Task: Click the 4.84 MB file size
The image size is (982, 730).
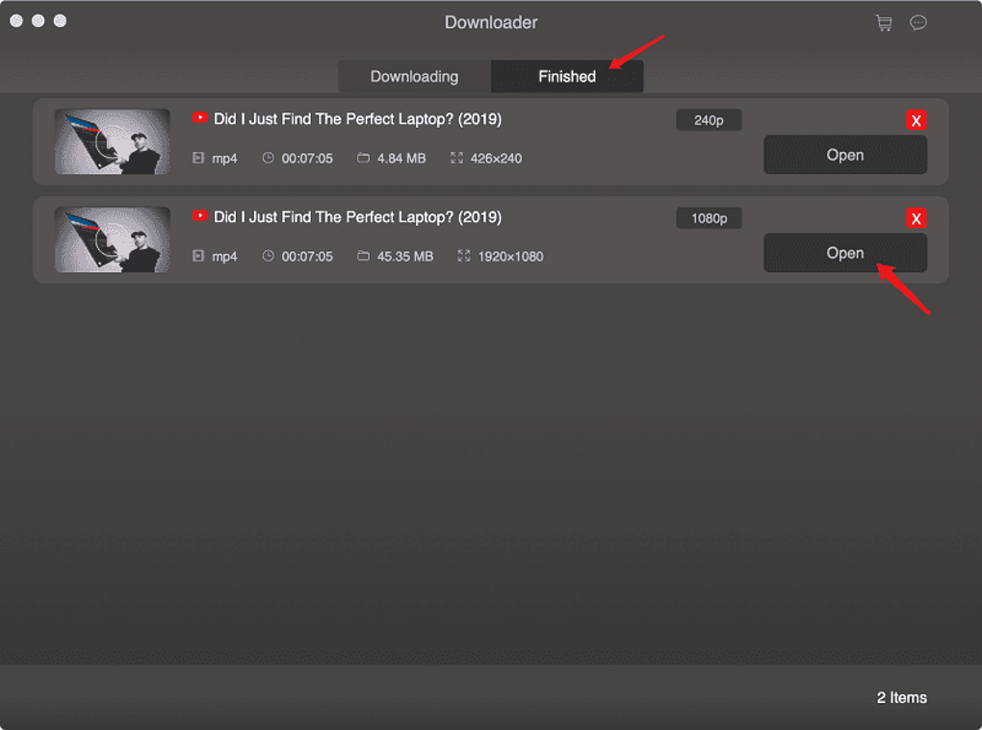Action: tap(401, 159)
